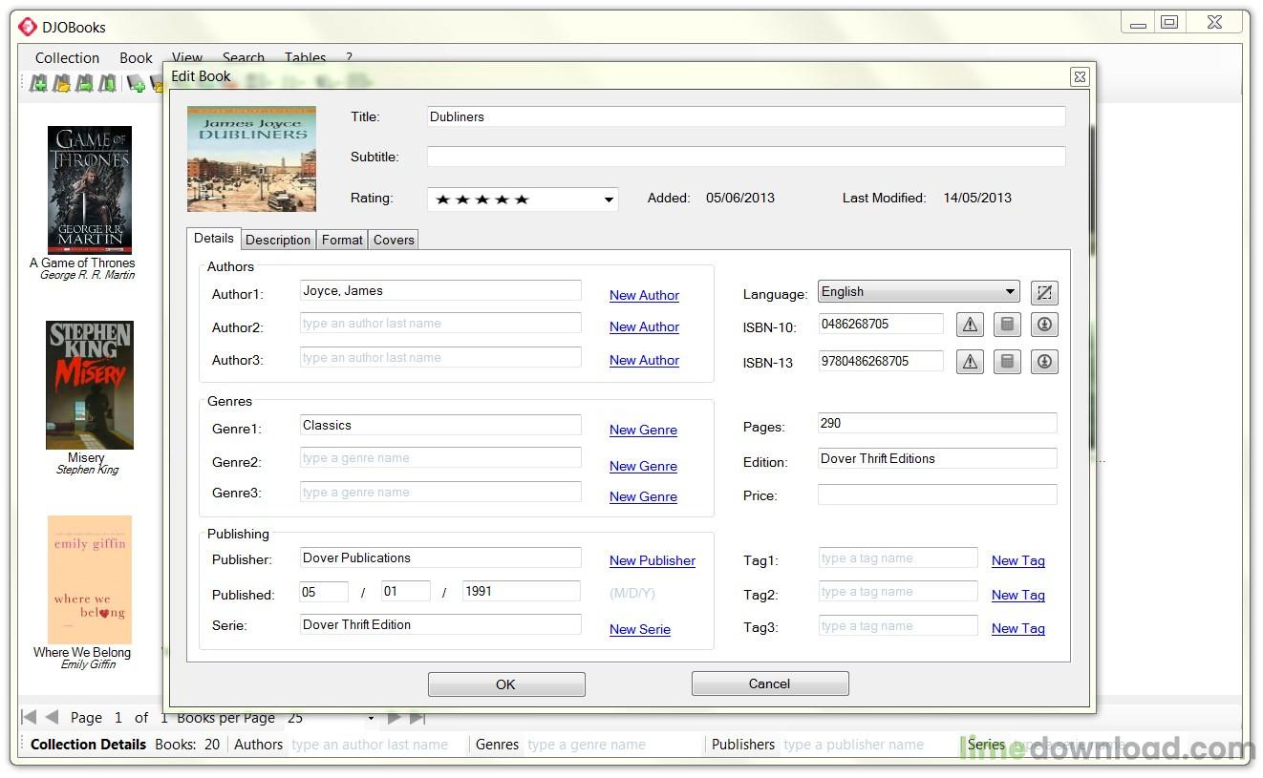The image size is (1263, 778).
Task: Click New Genre link for Genre3
Action: click(x=643, y=496)
